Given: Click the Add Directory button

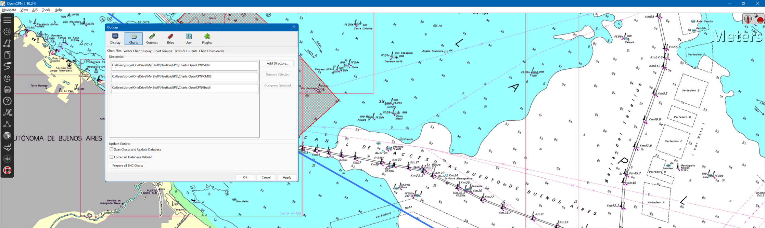Looking at the screenshot, I should pyautogui.click(x=278, y=63).
